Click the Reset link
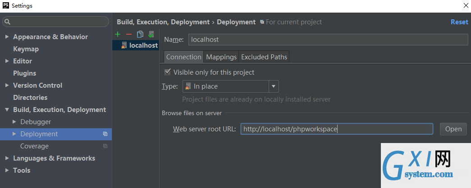The image size is (471, 188). [x=459, y=22]
